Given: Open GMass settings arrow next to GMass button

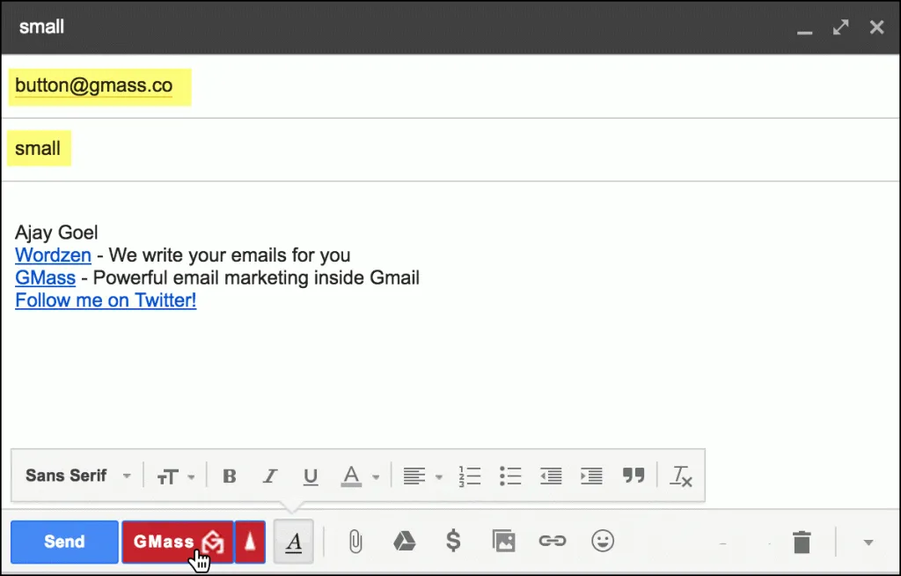Looking at the screenshot, I should [x=250, y=542].
